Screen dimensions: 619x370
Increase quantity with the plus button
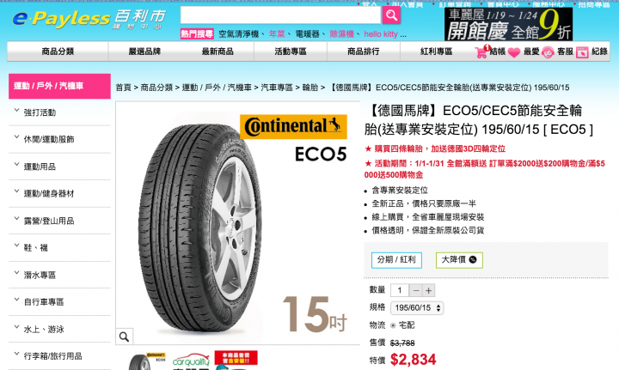[429, 291]
